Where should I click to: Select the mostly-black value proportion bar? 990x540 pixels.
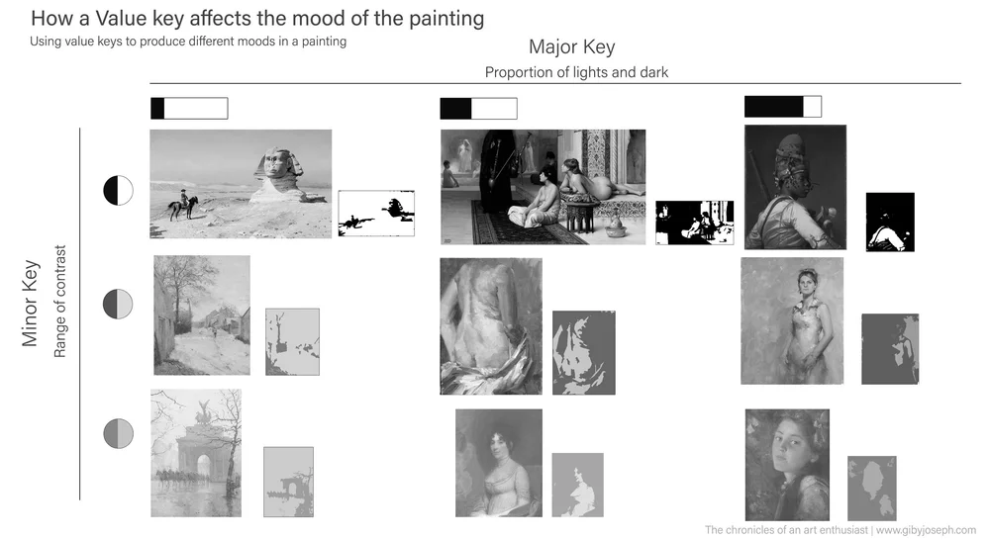pos(783,107)
